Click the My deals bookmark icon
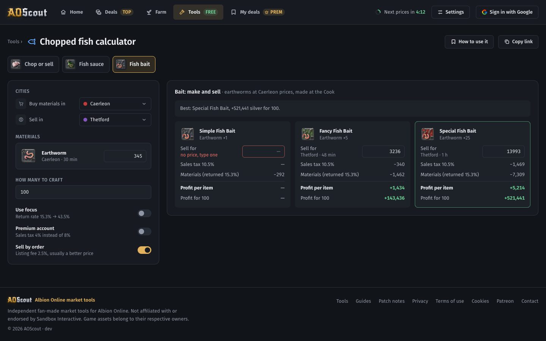The width and height of the screenshot is (546, 341). (x=234, y=12)
